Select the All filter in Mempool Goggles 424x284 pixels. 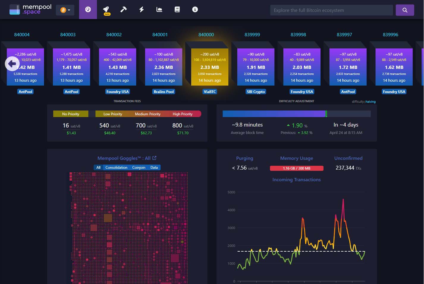point(98,168)
